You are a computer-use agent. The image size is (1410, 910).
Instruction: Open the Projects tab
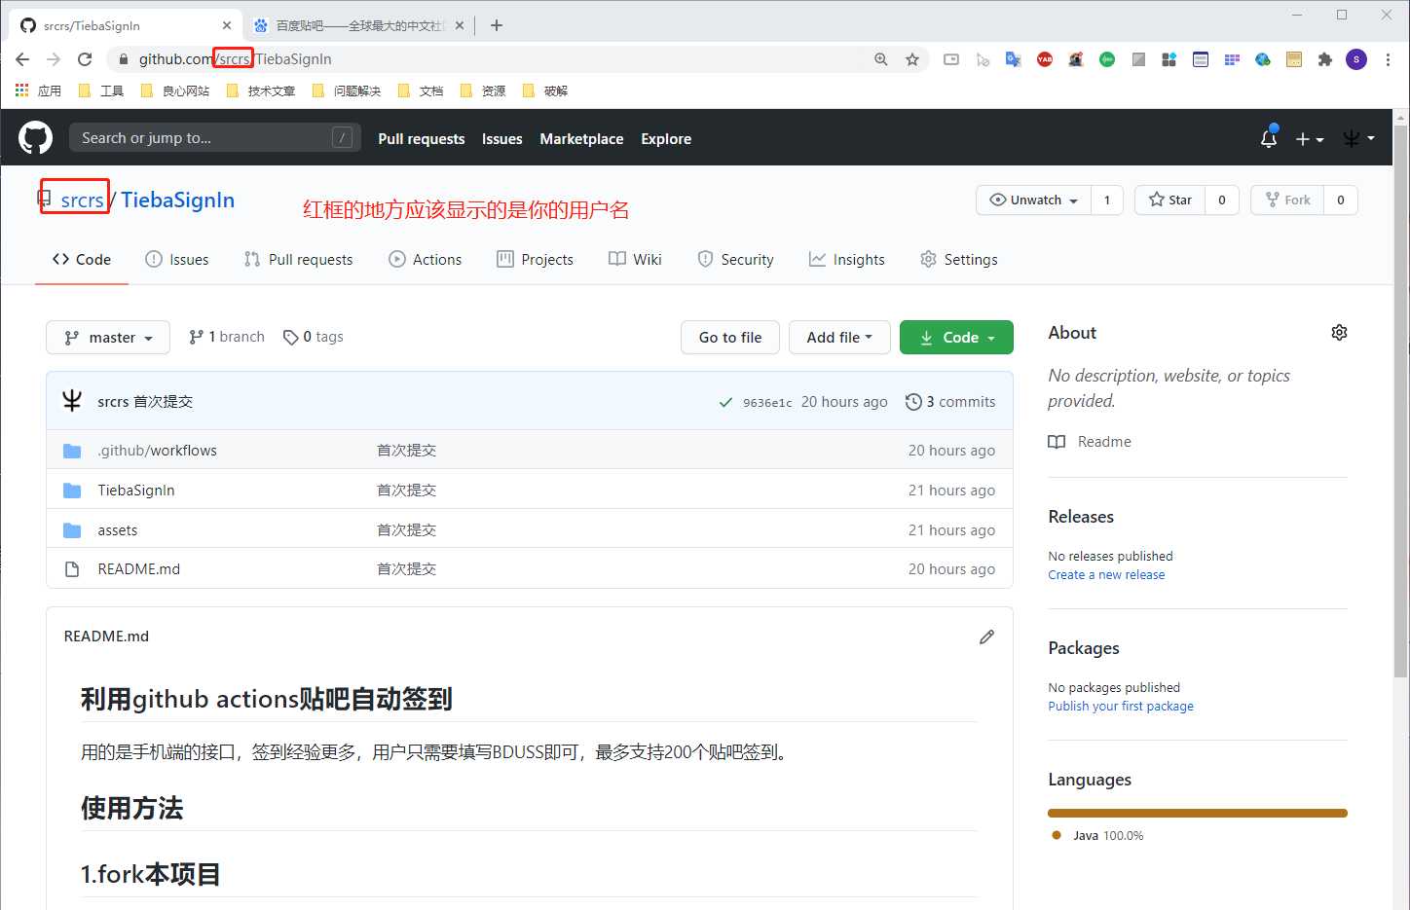(x=535, y=260)
